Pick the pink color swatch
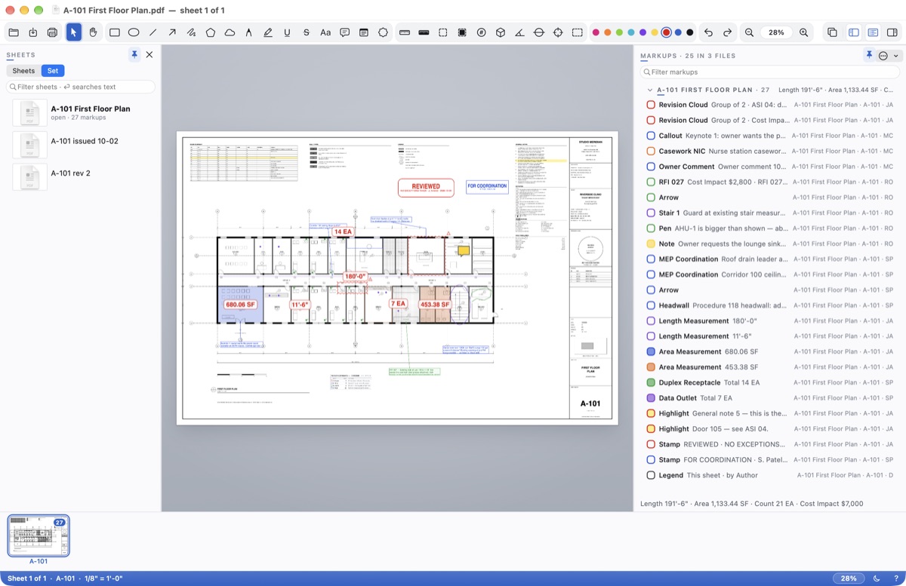 point(596,32)
